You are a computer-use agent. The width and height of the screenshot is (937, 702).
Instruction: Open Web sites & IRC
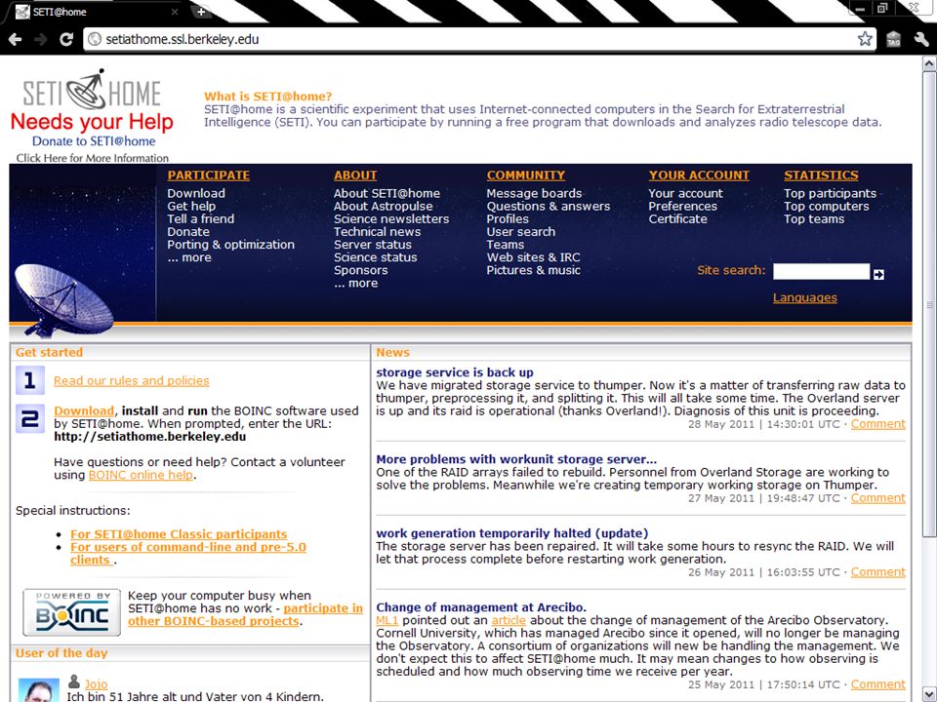click(x=534, y=257)
